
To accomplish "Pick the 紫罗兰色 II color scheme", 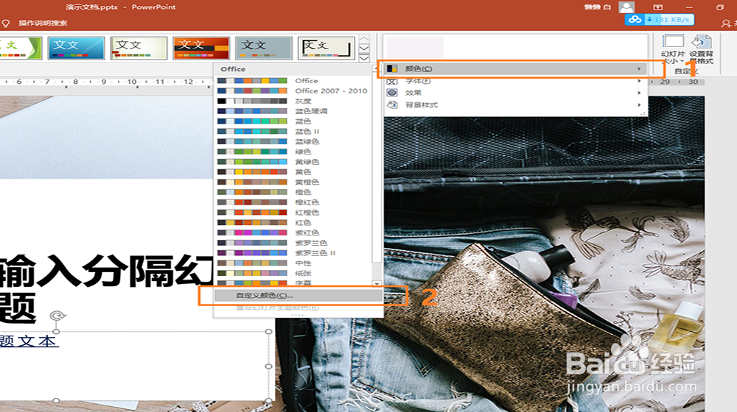I will pos(294,253).
